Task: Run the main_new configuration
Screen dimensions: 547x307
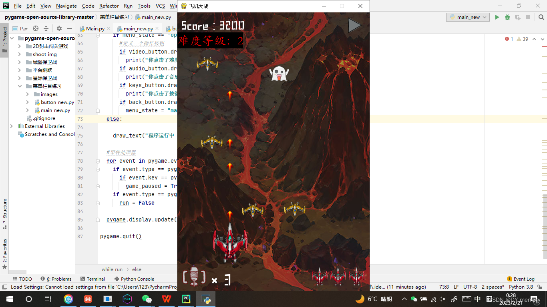Action: click(497, 17)
